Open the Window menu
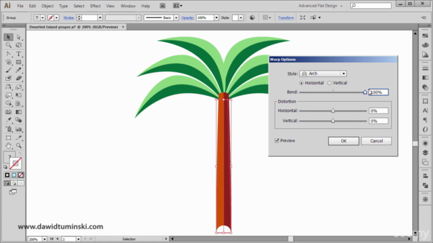 click(128, 6)
